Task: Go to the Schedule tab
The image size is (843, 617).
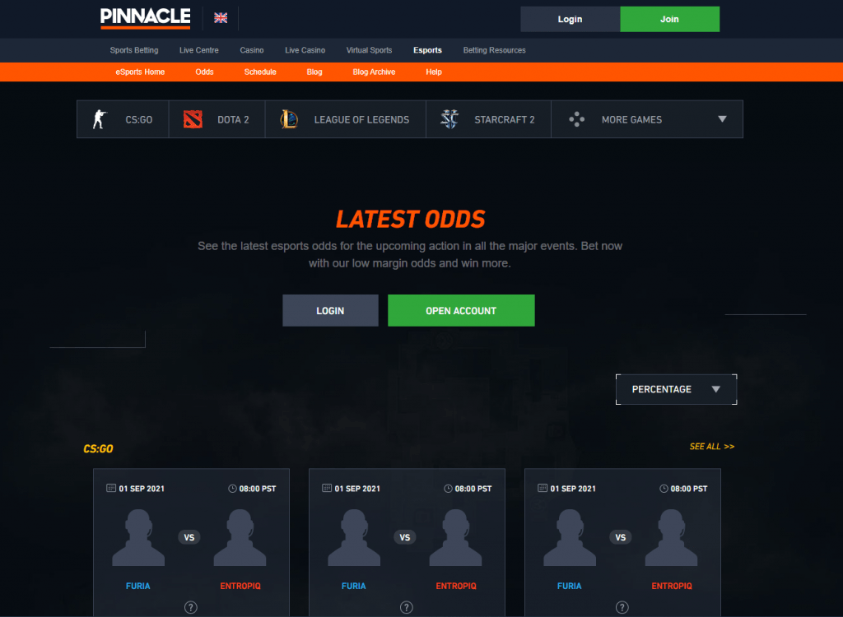Action: 260,72
